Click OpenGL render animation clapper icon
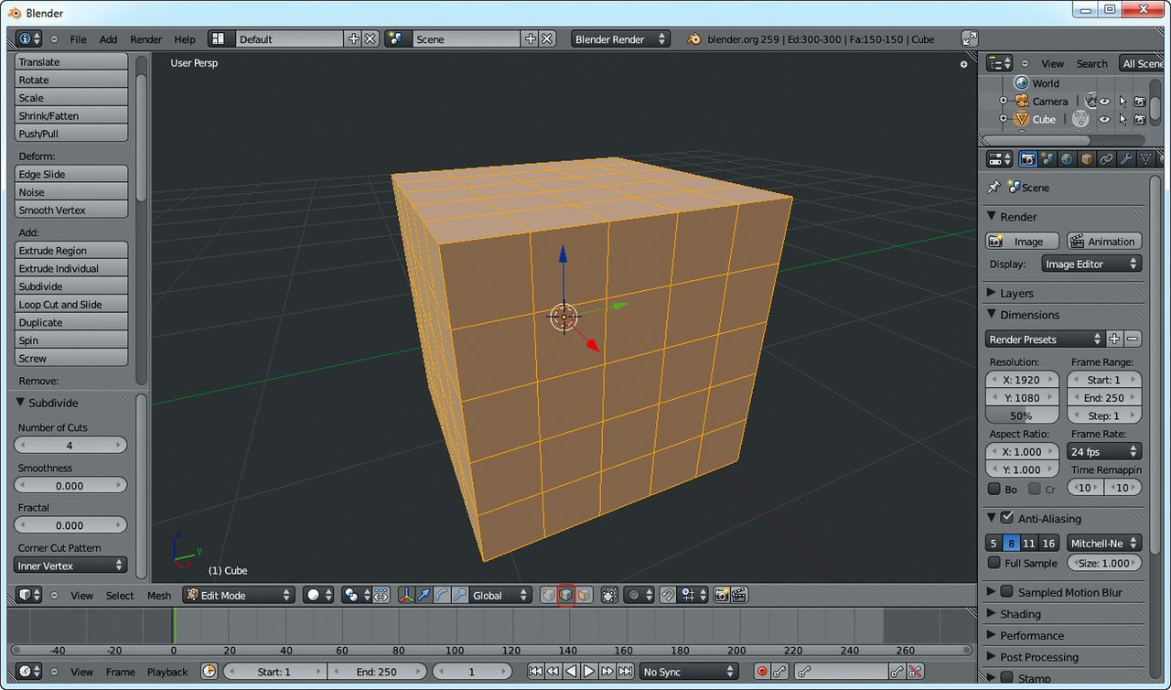 [x=739, y=595]
